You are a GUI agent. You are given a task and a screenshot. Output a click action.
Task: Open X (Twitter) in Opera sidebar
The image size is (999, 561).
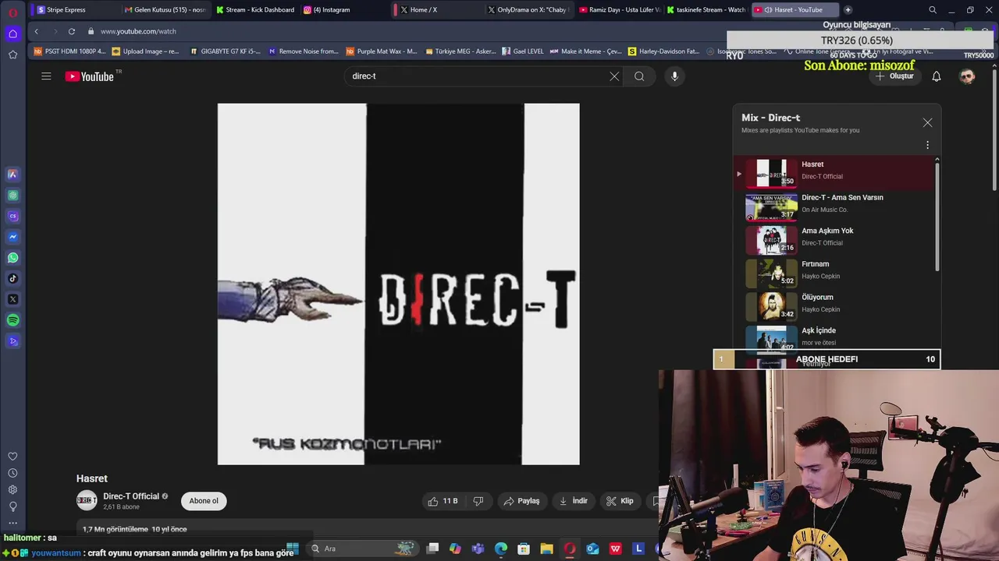click(x=12, y=299)
